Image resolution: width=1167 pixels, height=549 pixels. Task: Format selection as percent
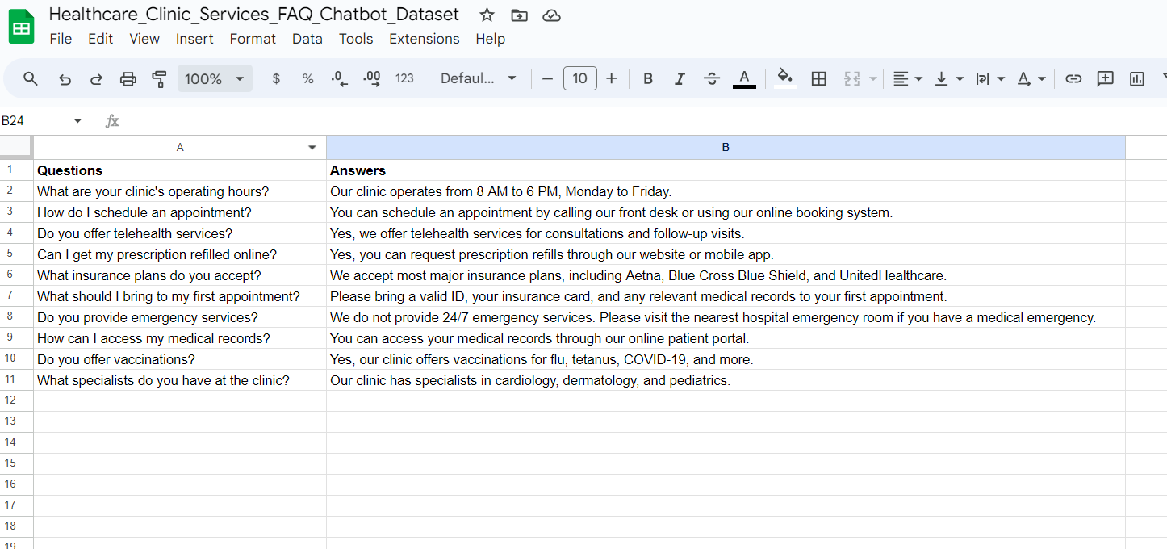click(x=307, y=78)
